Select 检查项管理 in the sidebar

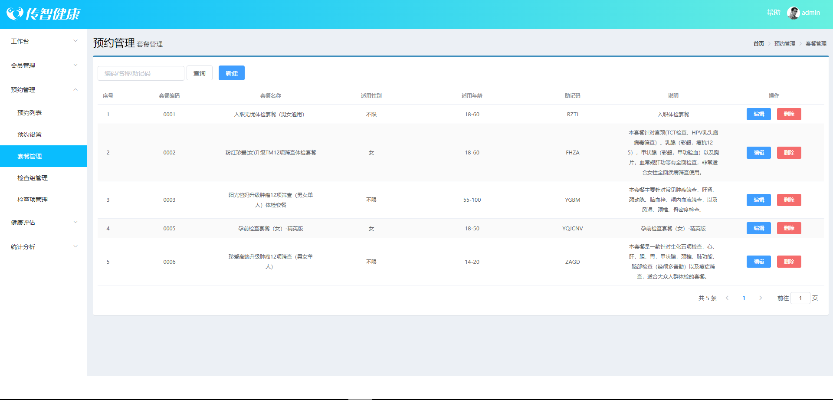pos(43,200)
